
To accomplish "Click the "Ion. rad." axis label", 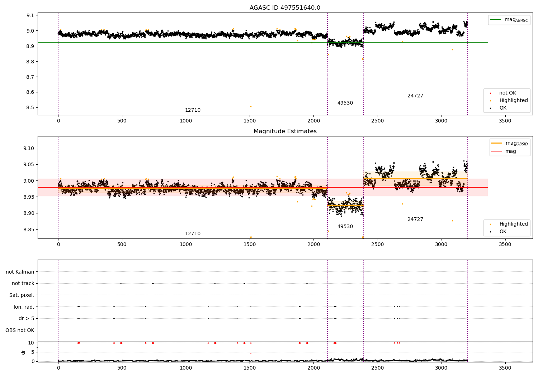I will [24, 307].
